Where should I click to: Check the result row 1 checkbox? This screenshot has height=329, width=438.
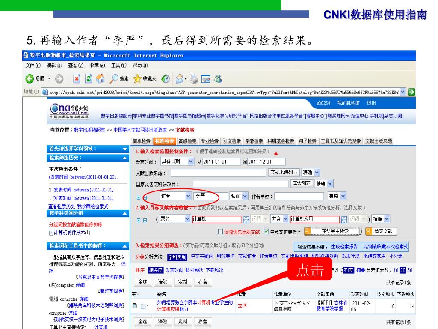tap(143, 306)
